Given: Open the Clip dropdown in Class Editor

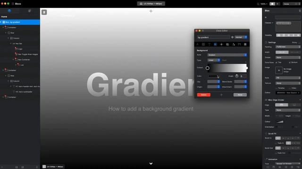Looking at the screenshot, I should (214, 82).
